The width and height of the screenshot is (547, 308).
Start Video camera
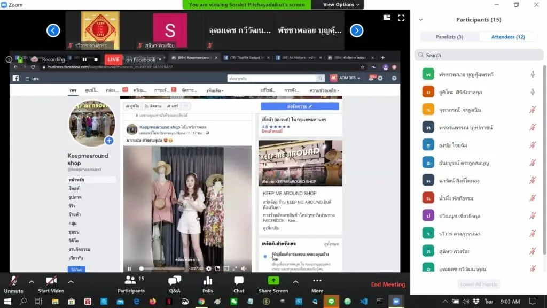[x=51, y=284]
